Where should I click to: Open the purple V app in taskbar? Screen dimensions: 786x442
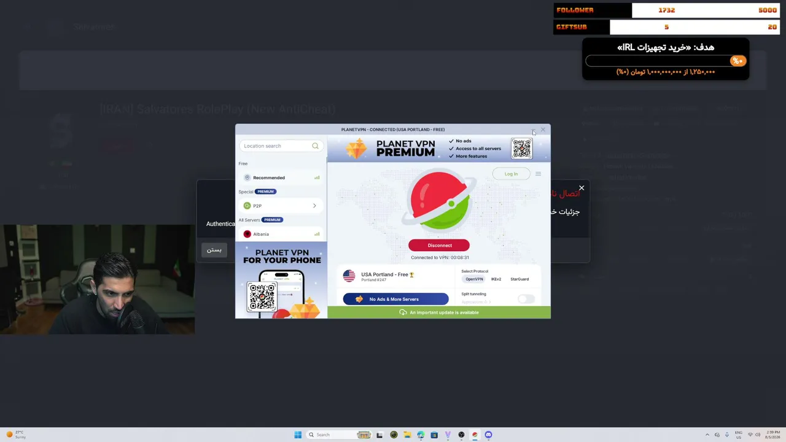(448, 435)
